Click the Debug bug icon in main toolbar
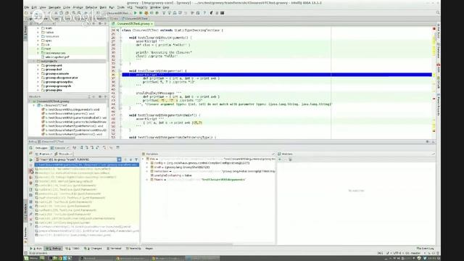This screenshot has width=464, height=261. pyautogui.click(x=141, y=13)
